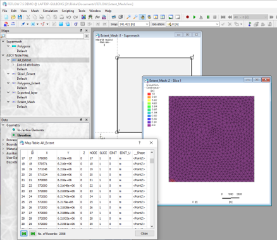Screen dimensions: 277x240
Task: Open the Edit menu
Action: 14,11
